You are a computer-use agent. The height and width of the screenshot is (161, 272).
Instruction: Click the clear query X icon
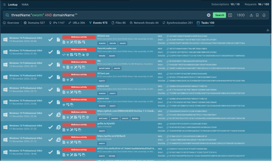(209, 15)
